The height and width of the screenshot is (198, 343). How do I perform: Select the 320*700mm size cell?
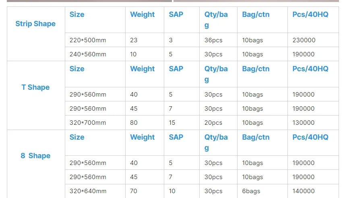click(x=88, y=123)
